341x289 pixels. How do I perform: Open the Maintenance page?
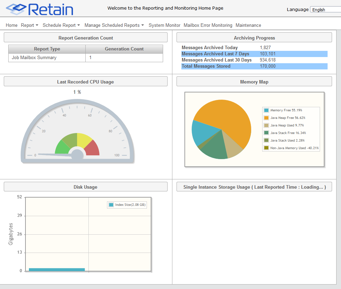(x=248, y=25)
